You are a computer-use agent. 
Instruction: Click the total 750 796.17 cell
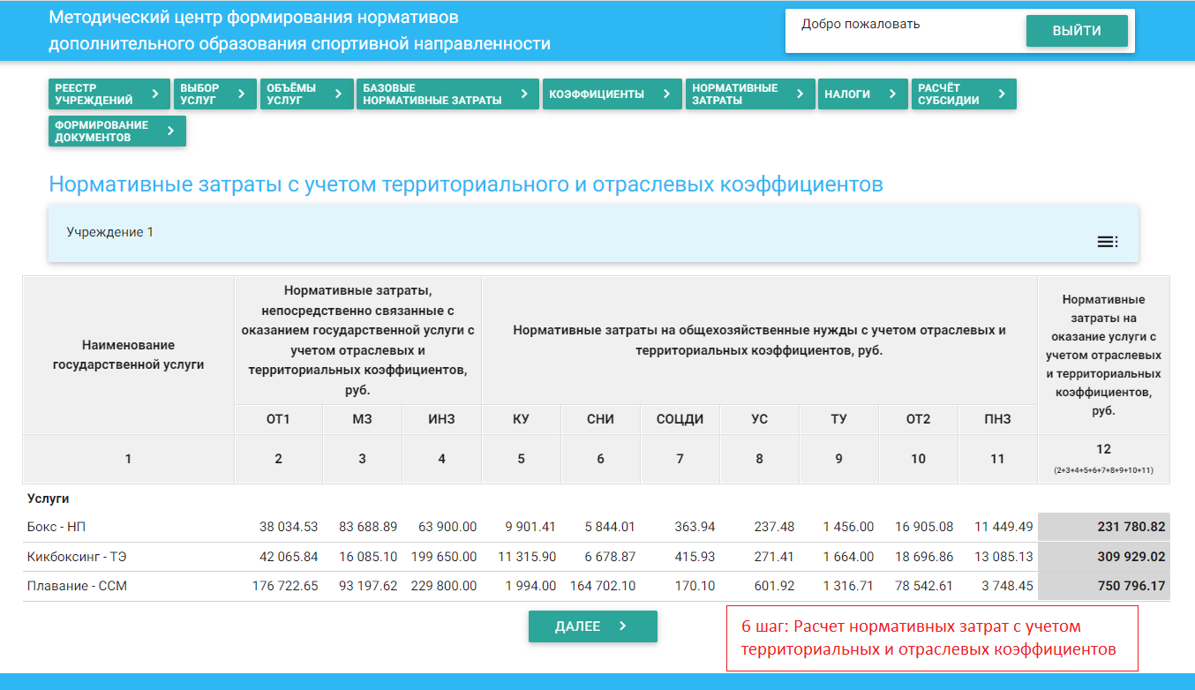[1103, 586]
